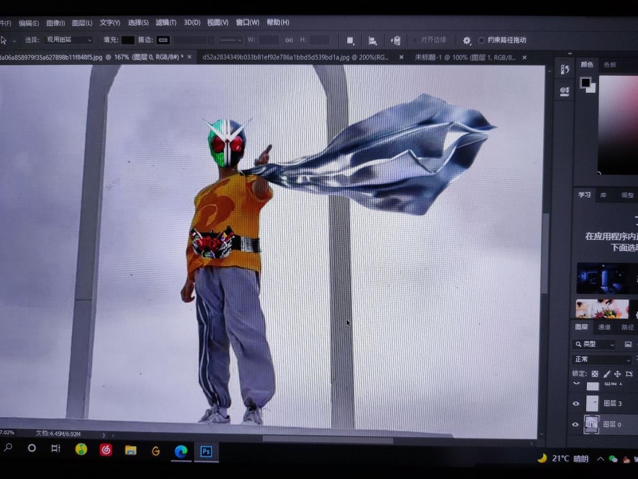Click the horizontal canvas scrollbar

pos(327,440)
